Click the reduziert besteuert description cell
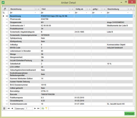Screen dimensions: 137x118 tap(115, 48)
